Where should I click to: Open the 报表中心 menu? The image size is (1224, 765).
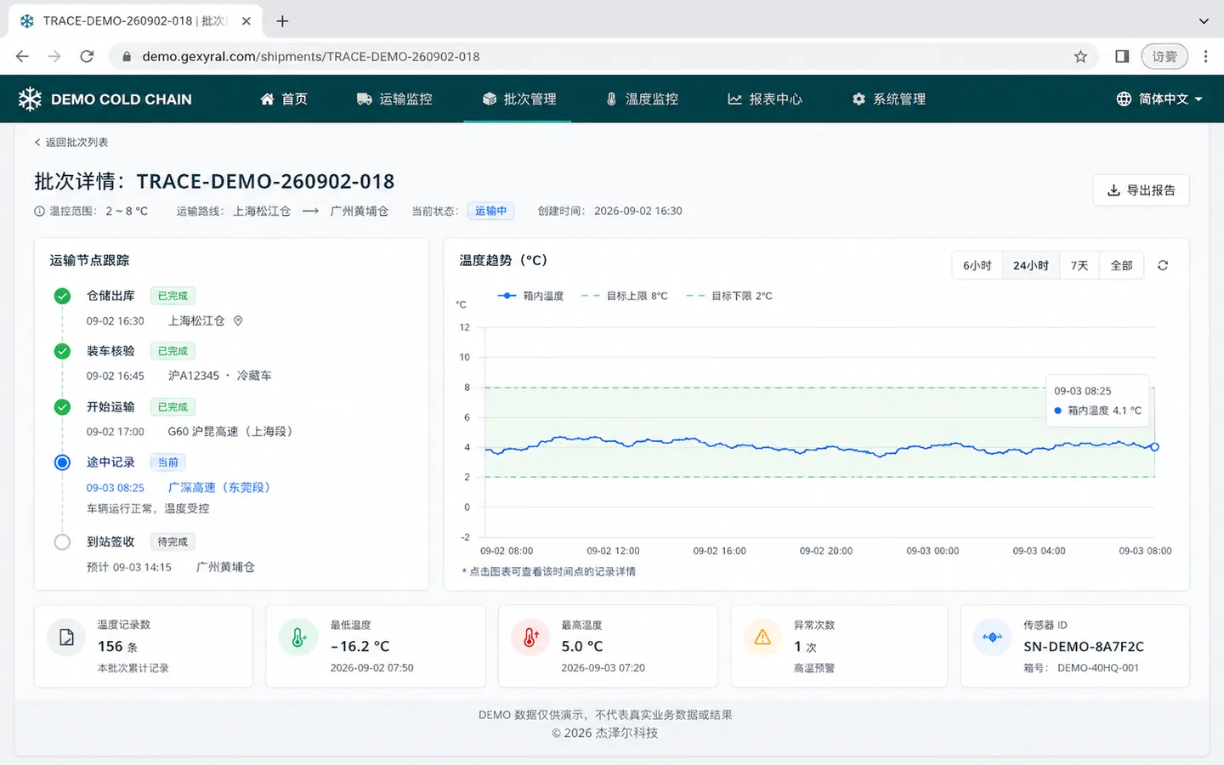click(765, 99)
